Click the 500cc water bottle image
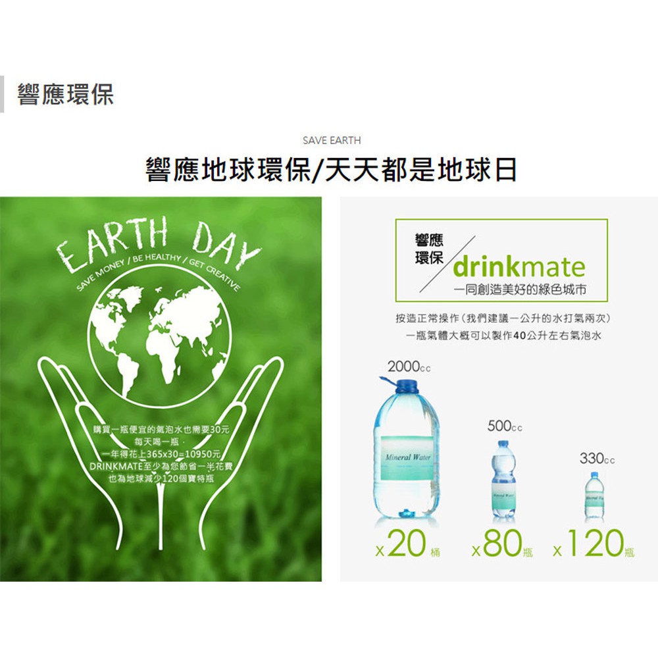The width and height of the screenshot is (658, 658). 503,479
